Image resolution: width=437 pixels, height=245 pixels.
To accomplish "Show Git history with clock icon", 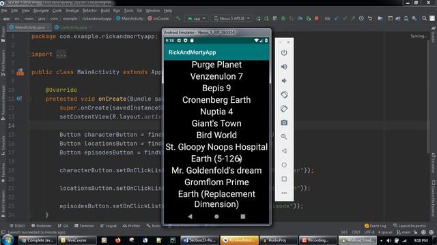I will 361,18.
